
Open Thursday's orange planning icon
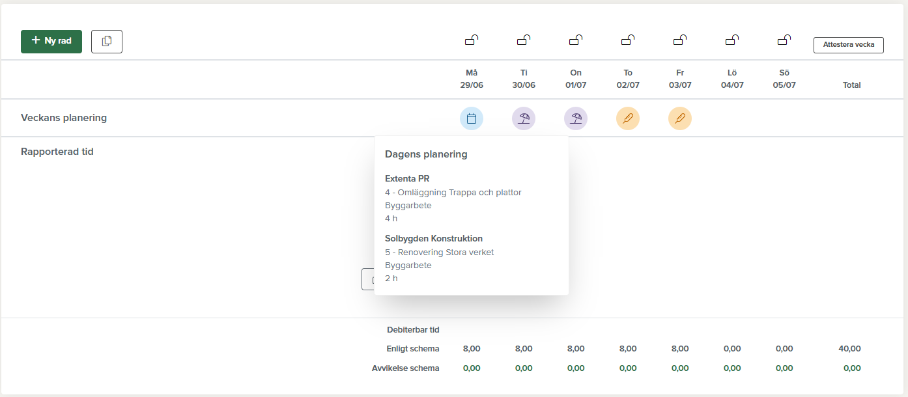pyautogui.click(x=628, y=118)
